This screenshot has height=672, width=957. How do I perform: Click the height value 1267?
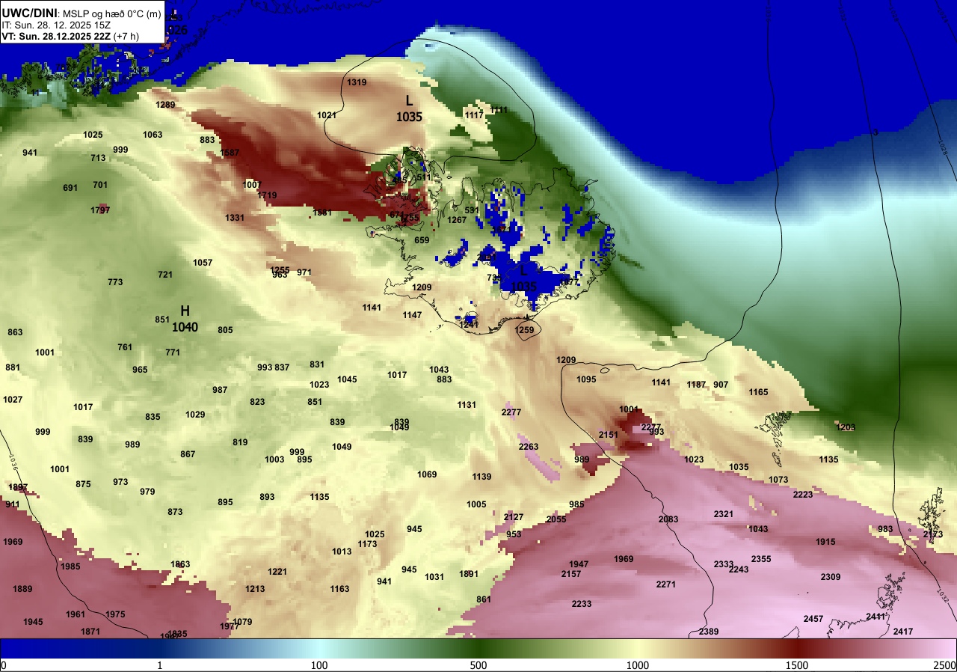457,220
